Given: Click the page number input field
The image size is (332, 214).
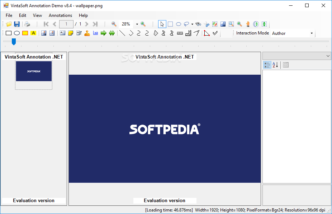Looking at the screenshot, I should 66,24.
